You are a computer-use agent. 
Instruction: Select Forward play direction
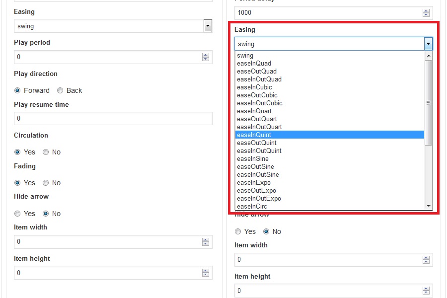[x=17, y=90]
